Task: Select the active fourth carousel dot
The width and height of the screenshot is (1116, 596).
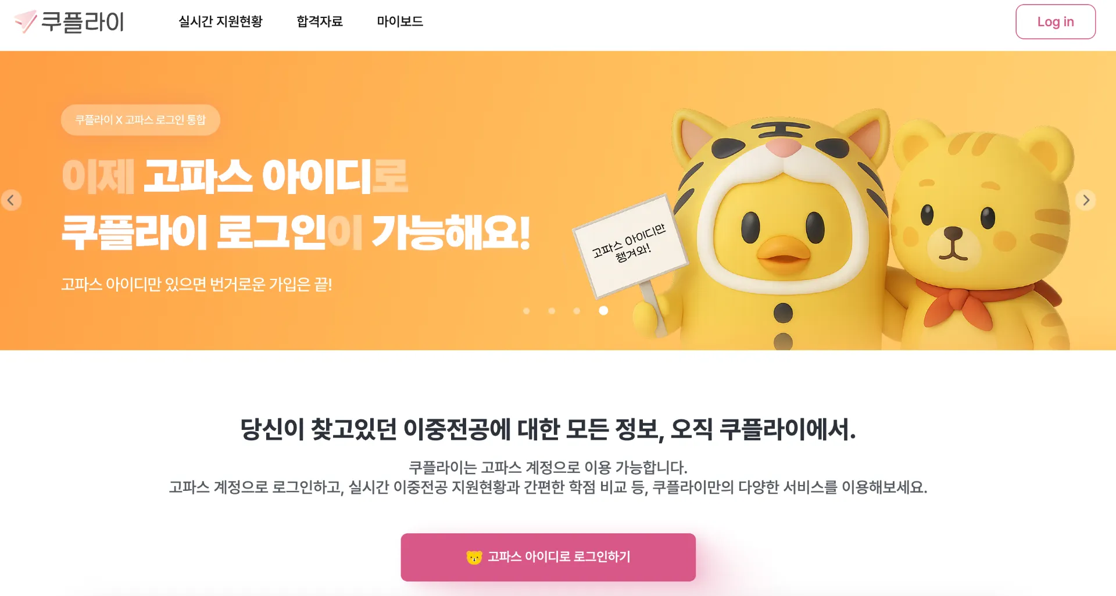Action: 603,311
